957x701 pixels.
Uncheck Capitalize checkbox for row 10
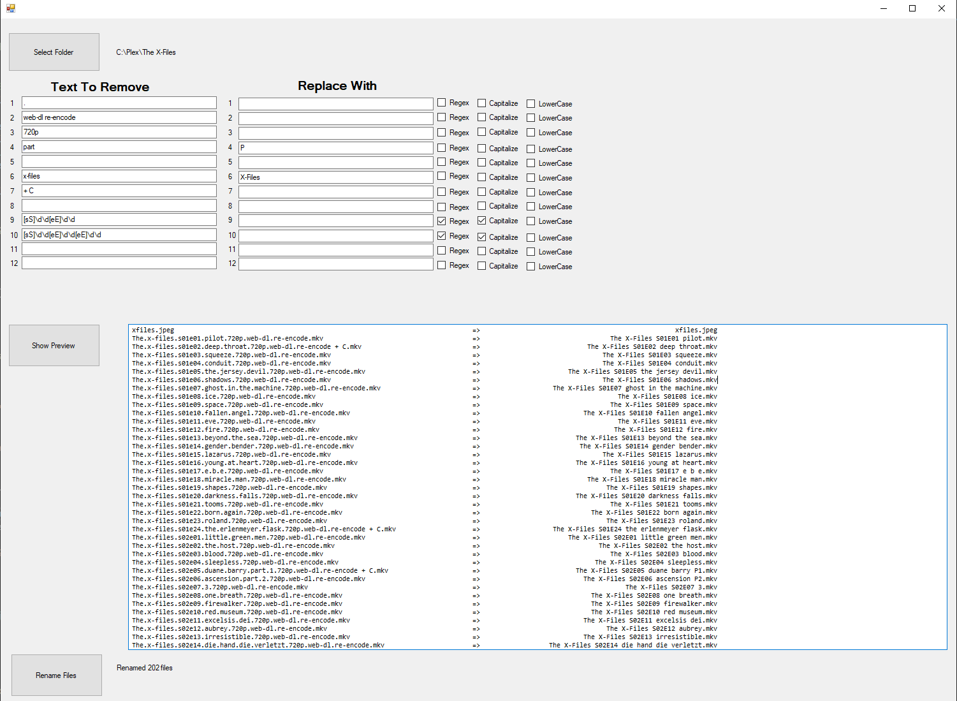click(481, 237)
